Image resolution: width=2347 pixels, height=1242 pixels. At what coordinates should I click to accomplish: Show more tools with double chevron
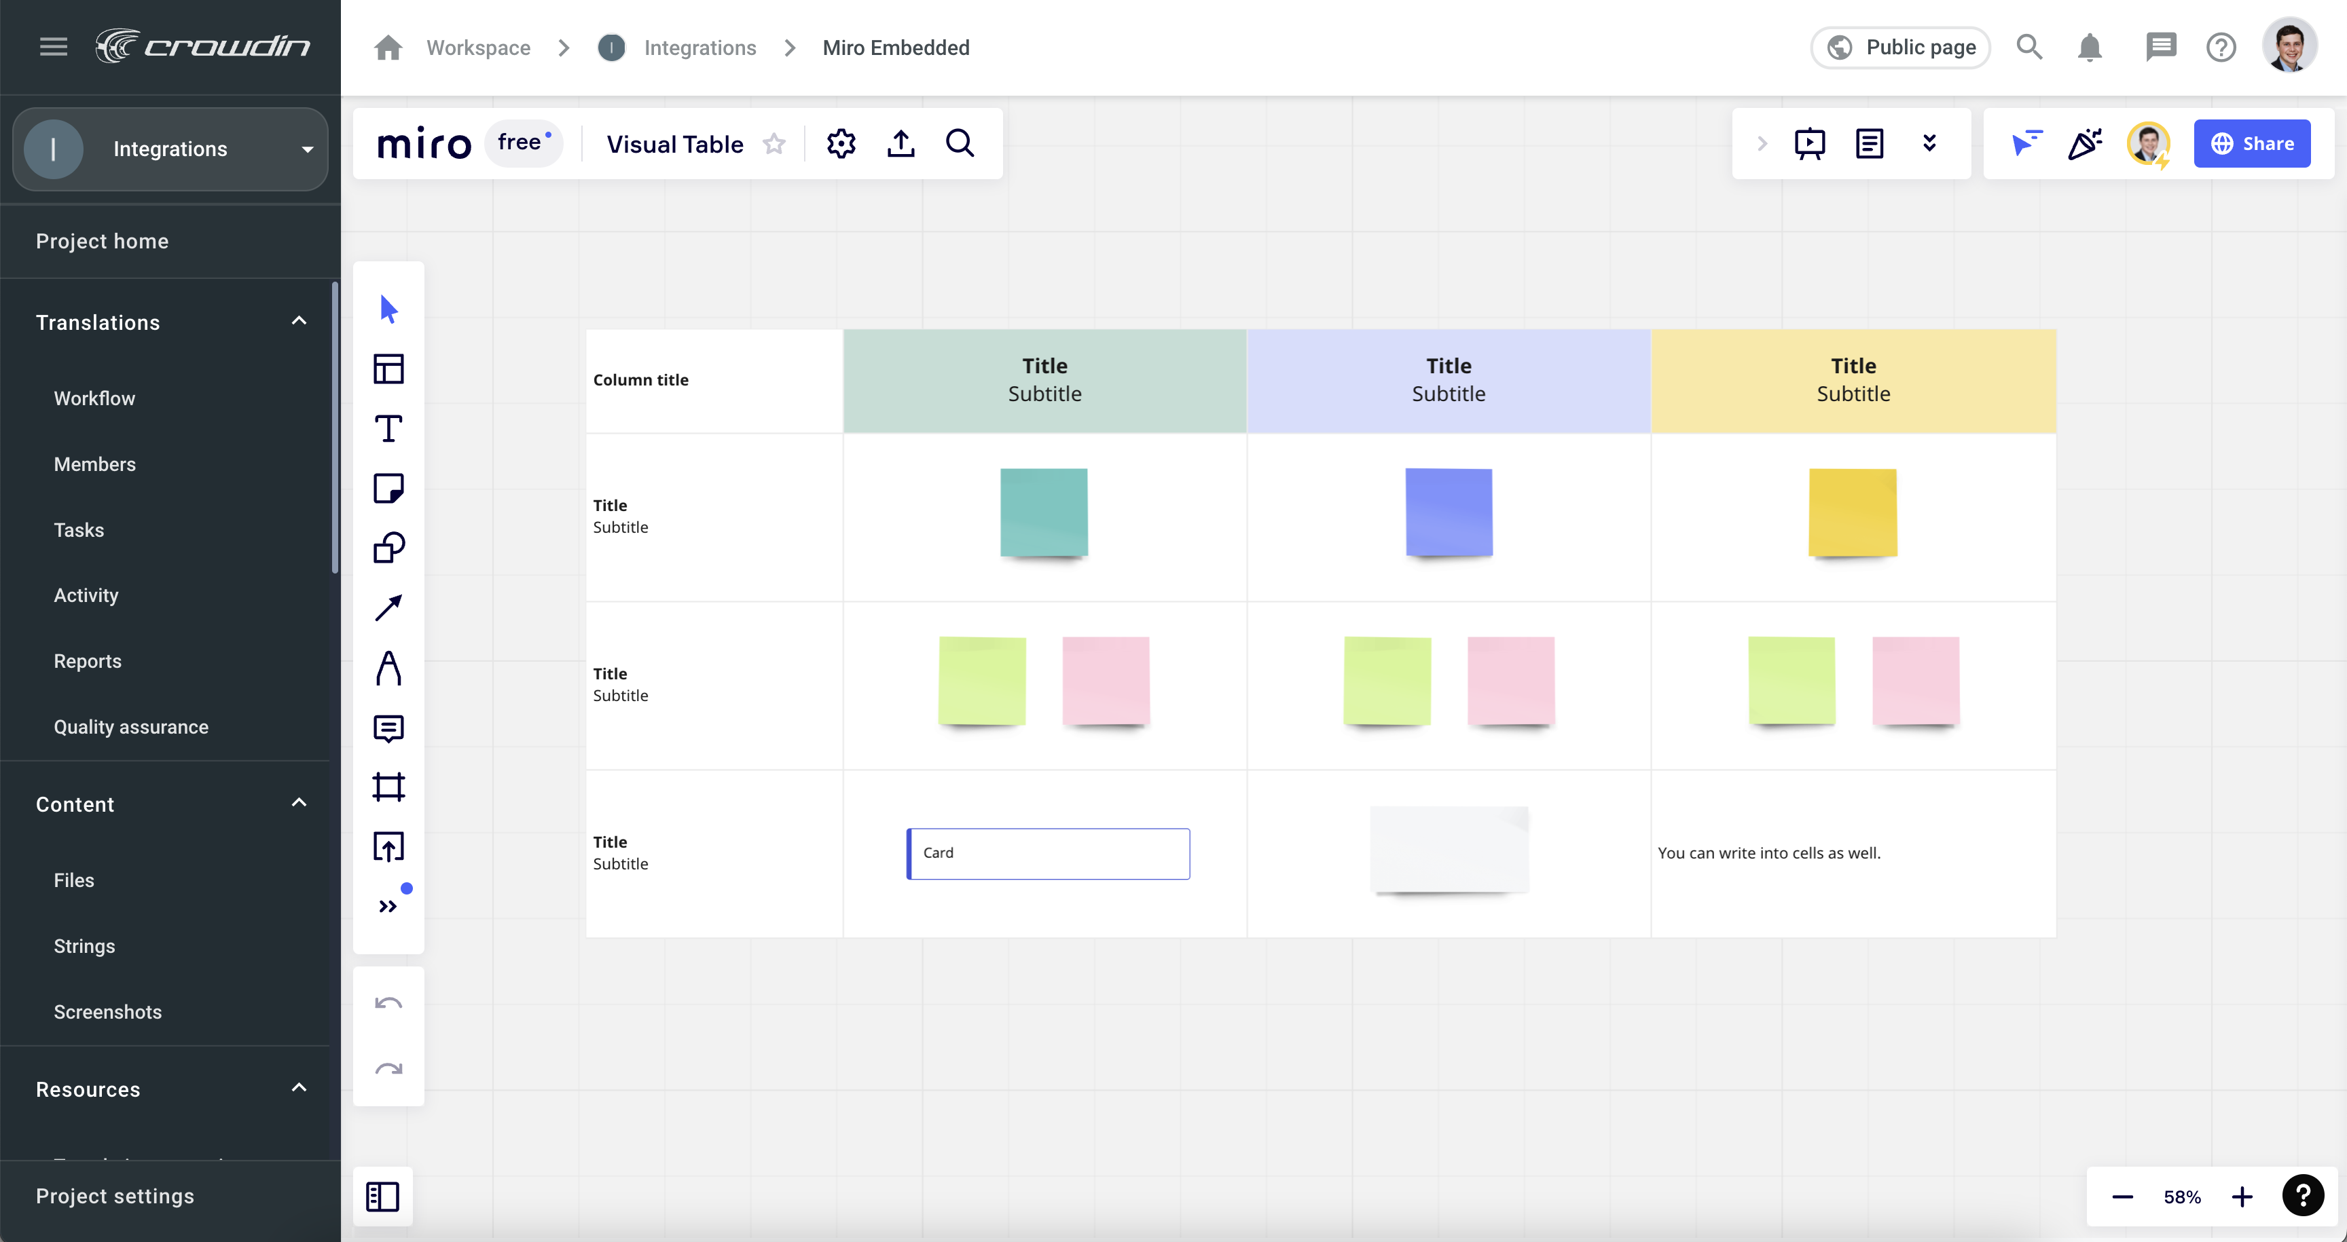388,906
